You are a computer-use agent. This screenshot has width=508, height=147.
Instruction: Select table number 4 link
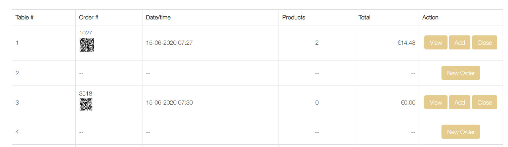(17, 132)
